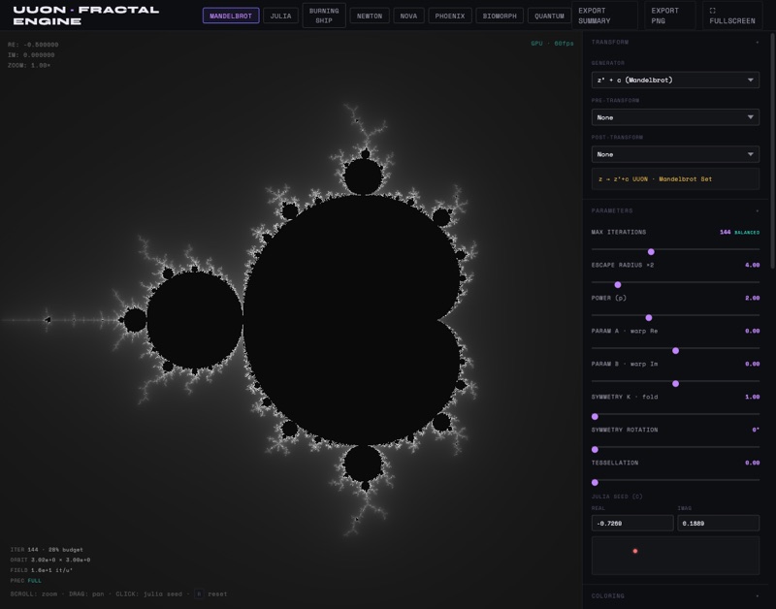Click the 'ORBIT 3.02e+0 × 3.00e+0' readout

(50, 560)
